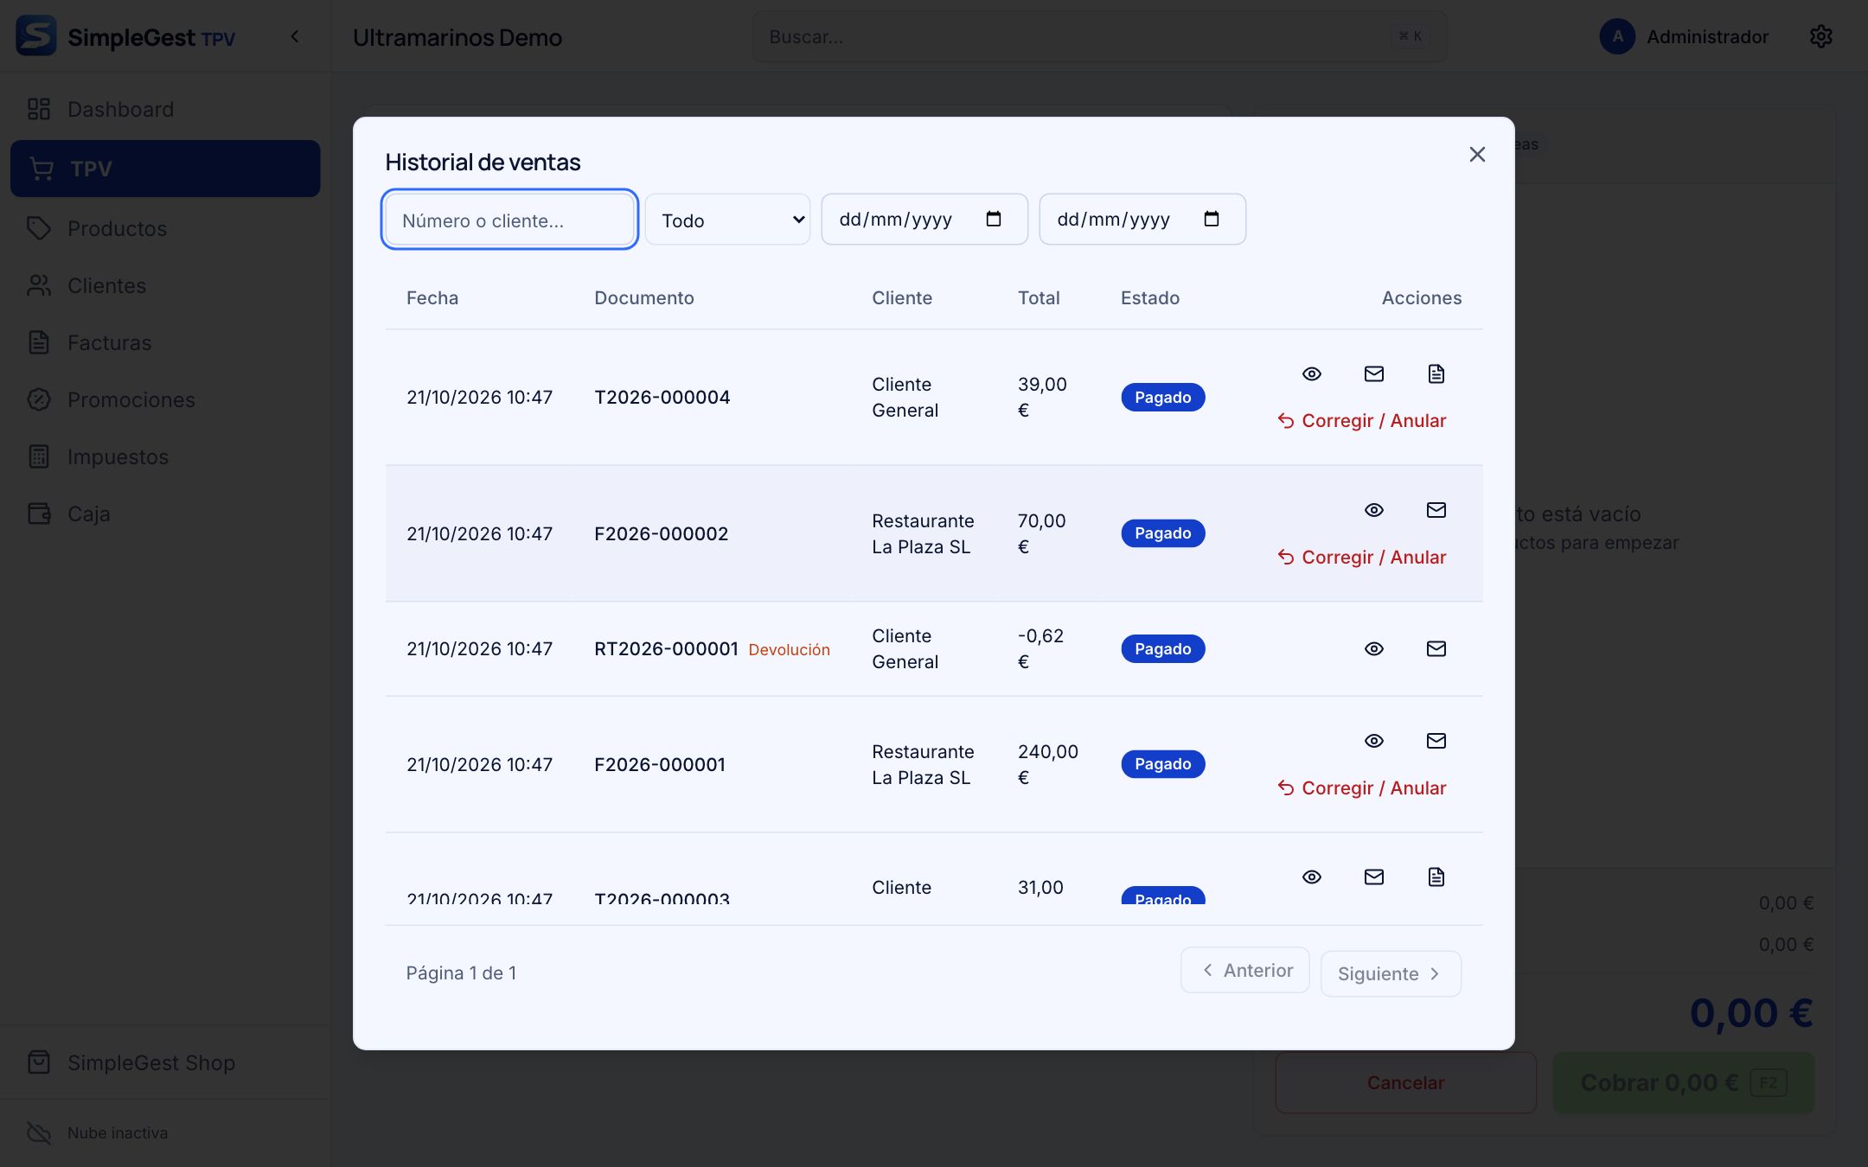Email the RT2026-000001 return document
Image resolution: width=1868 pixels, height=1167 pixels.
pos(1436,648)
